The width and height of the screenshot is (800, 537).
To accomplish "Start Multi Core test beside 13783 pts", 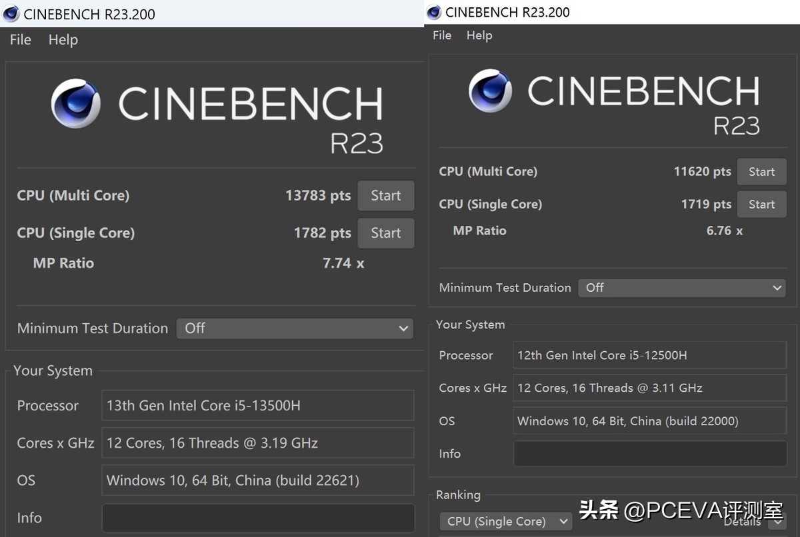I will click(385, 196).
